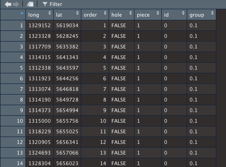Sort by the hole column arrows
Viewport: 226px width, 167px height.
130,13
